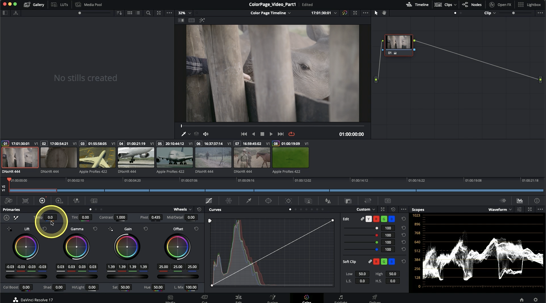Mute audio with the speaker icon
Viewport: 546px width, 303px height.
click(206, 134)
